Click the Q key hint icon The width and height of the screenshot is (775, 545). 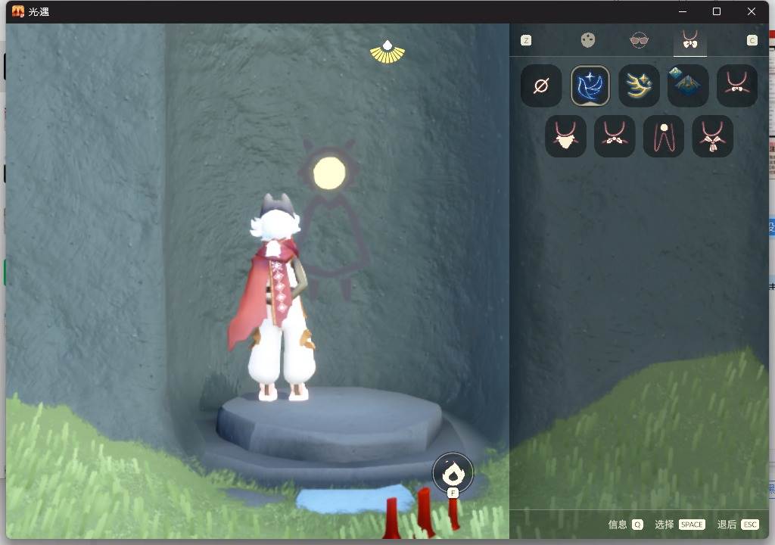point(637,525)
